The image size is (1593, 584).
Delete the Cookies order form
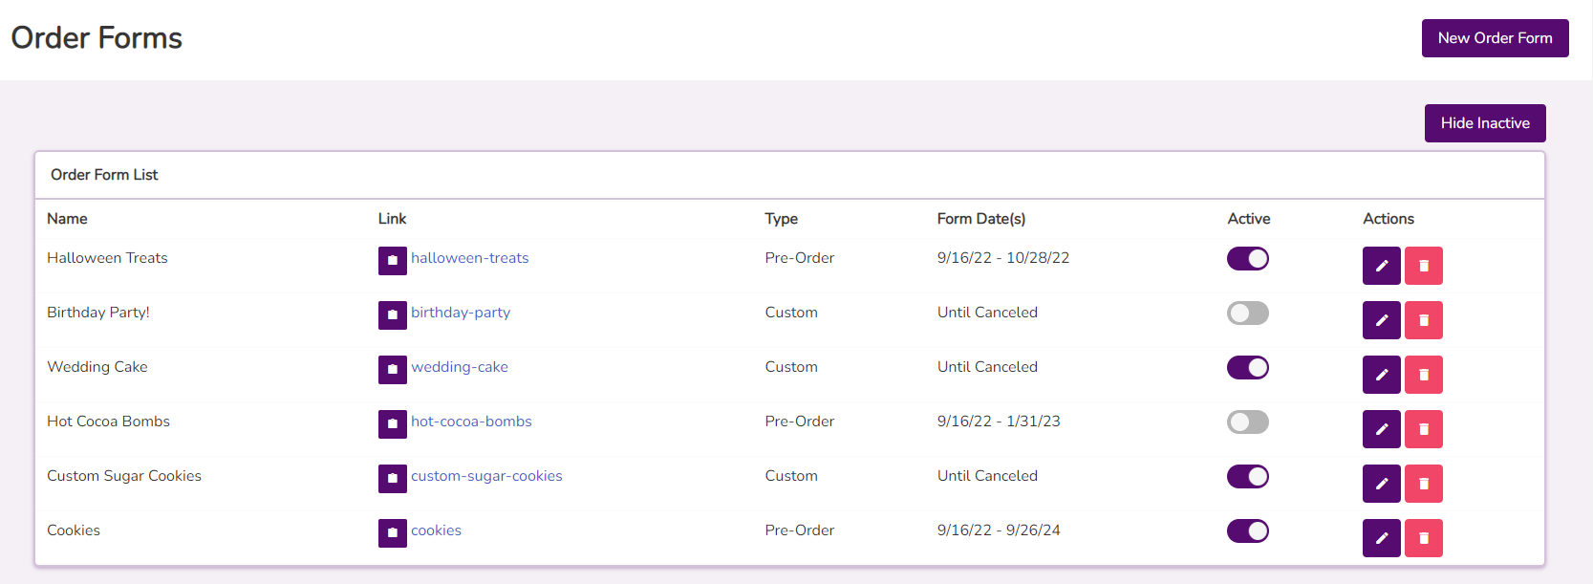tap(1423, 538)
